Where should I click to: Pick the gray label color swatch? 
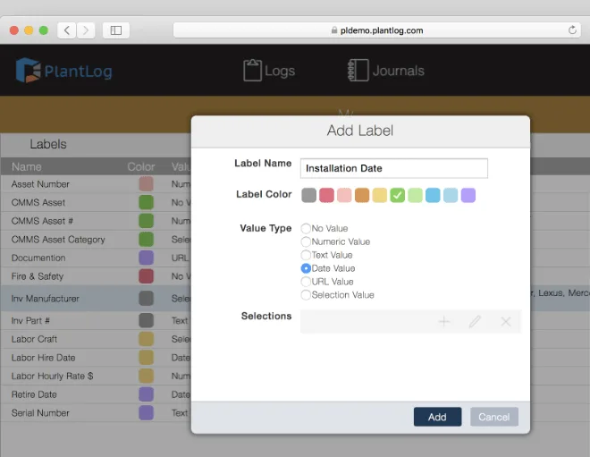coord(309,195)
